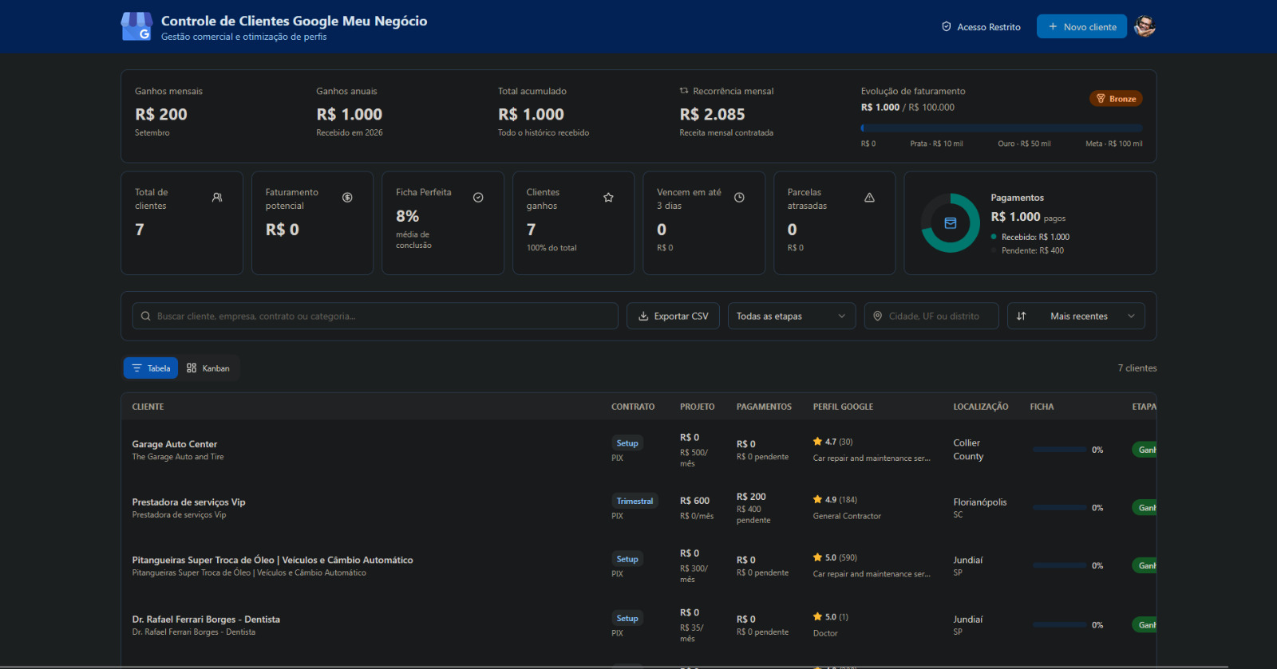Switch to the Kanban view tab
The image size is (1277, 669).
tap(208, 368)
